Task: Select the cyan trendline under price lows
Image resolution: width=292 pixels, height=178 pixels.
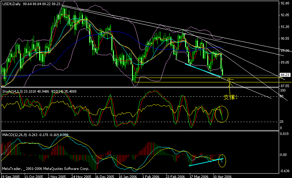Action: pos(204,70)
